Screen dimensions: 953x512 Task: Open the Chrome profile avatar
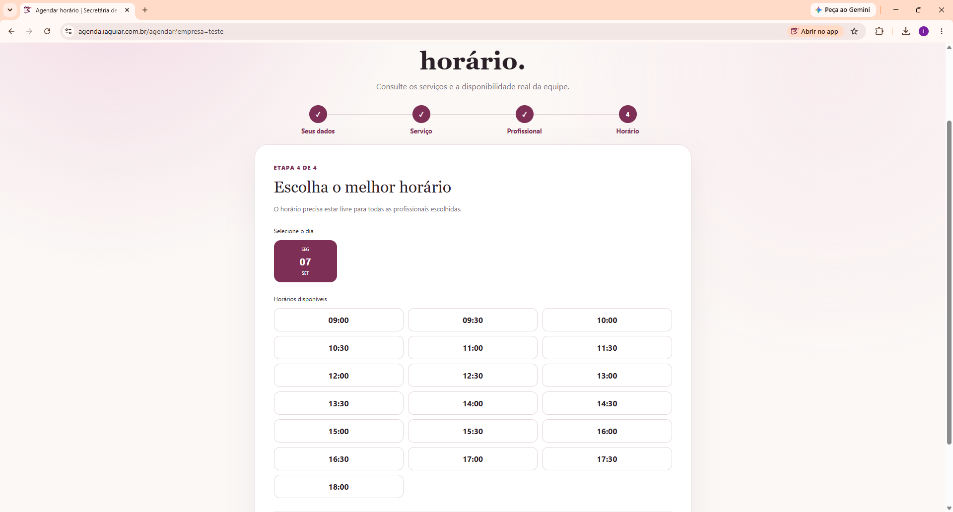click(924, 31)
